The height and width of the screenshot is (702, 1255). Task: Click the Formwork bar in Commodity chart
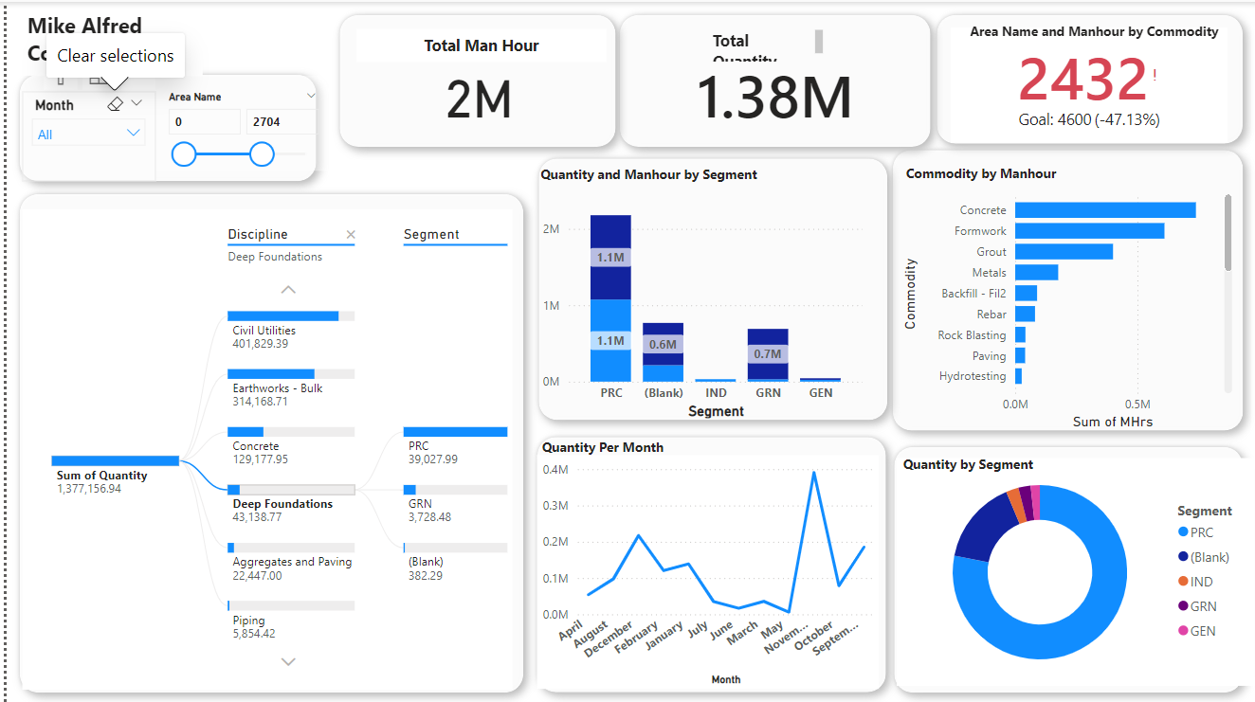[x=1089, y=231]
